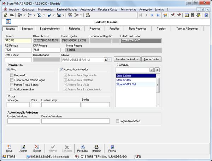Open the Movimentos menu
Screen dimensions: 212x161
[46, 10]
